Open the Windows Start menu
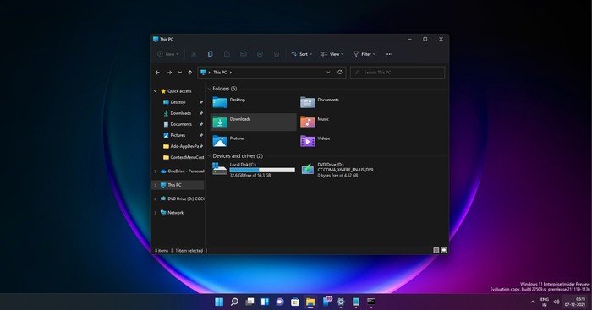Image resolution: width=592 pixels, height=310 pixels. (219, 302)
